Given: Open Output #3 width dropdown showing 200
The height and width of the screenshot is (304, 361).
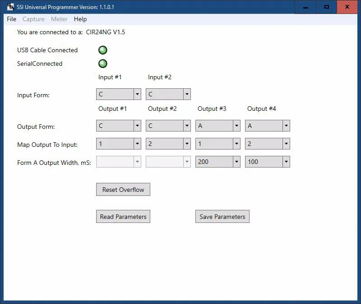Looking at the screenshot, I should 218,162.
